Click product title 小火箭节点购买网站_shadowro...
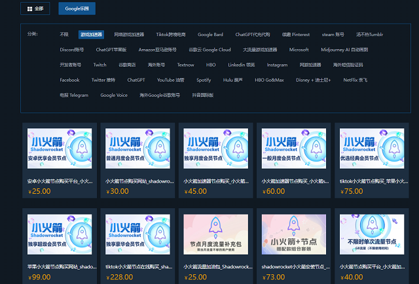The height and width of the screenshot is (284, 419). 139,181
